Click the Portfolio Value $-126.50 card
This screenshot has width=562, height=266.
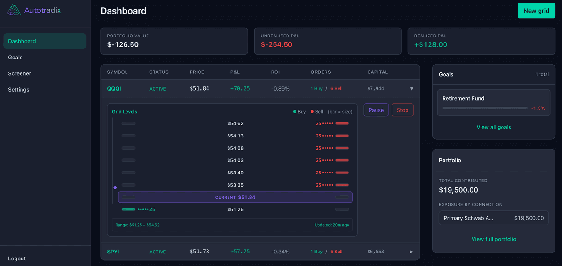coord(174,41)
